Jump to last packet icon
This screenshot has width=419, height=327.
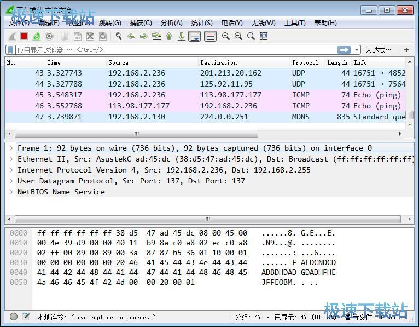point(182,36)
